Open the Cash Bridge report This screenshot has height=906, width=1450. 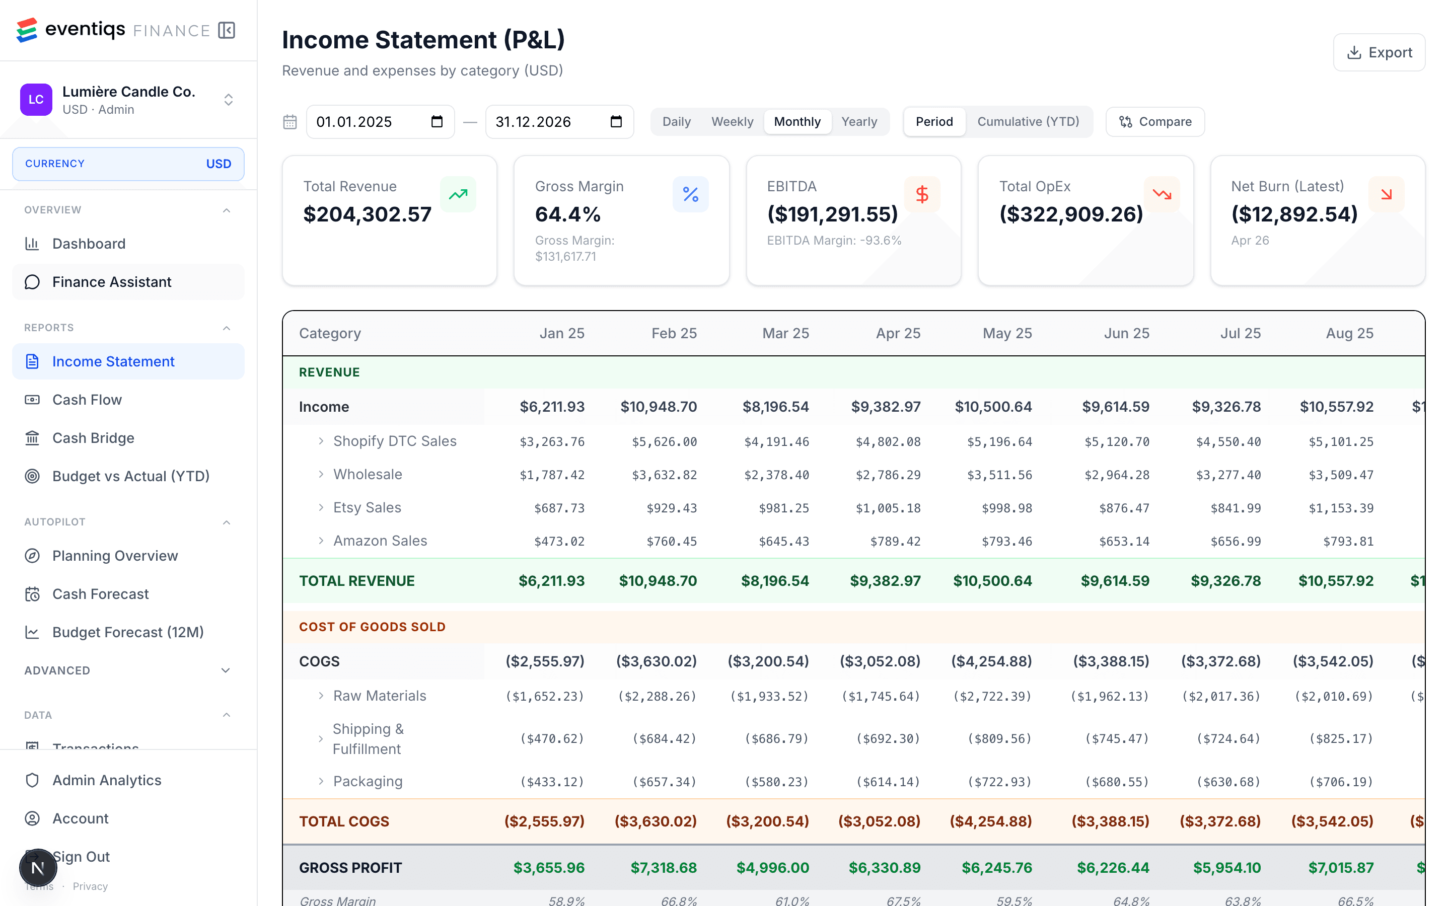[x=93, y=437]
